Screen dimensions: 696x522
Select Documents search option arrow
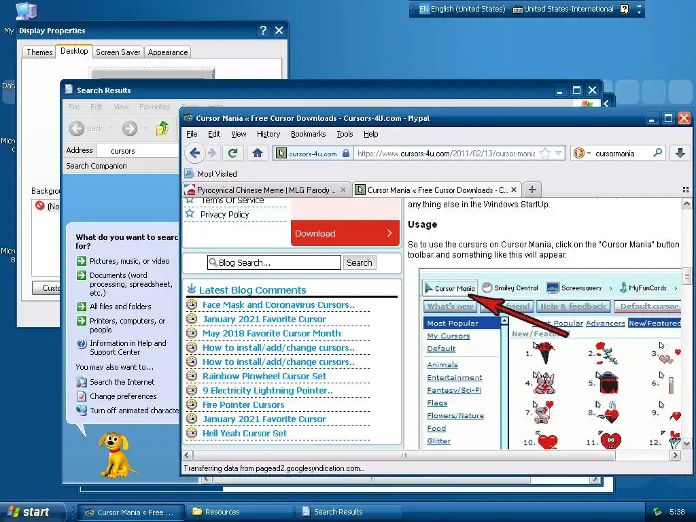[x=82, y=275]
